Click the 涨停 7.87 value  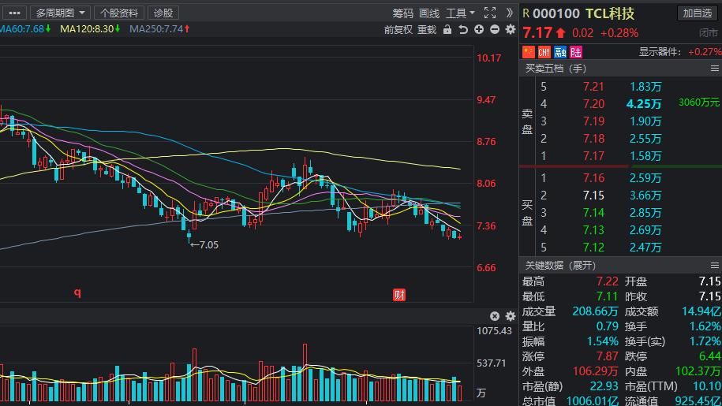(x=607, y=356)
